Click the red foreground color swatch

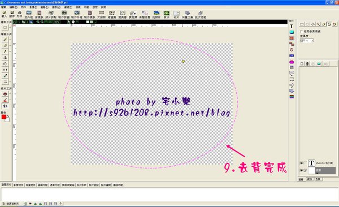click(x=4, y=117)
